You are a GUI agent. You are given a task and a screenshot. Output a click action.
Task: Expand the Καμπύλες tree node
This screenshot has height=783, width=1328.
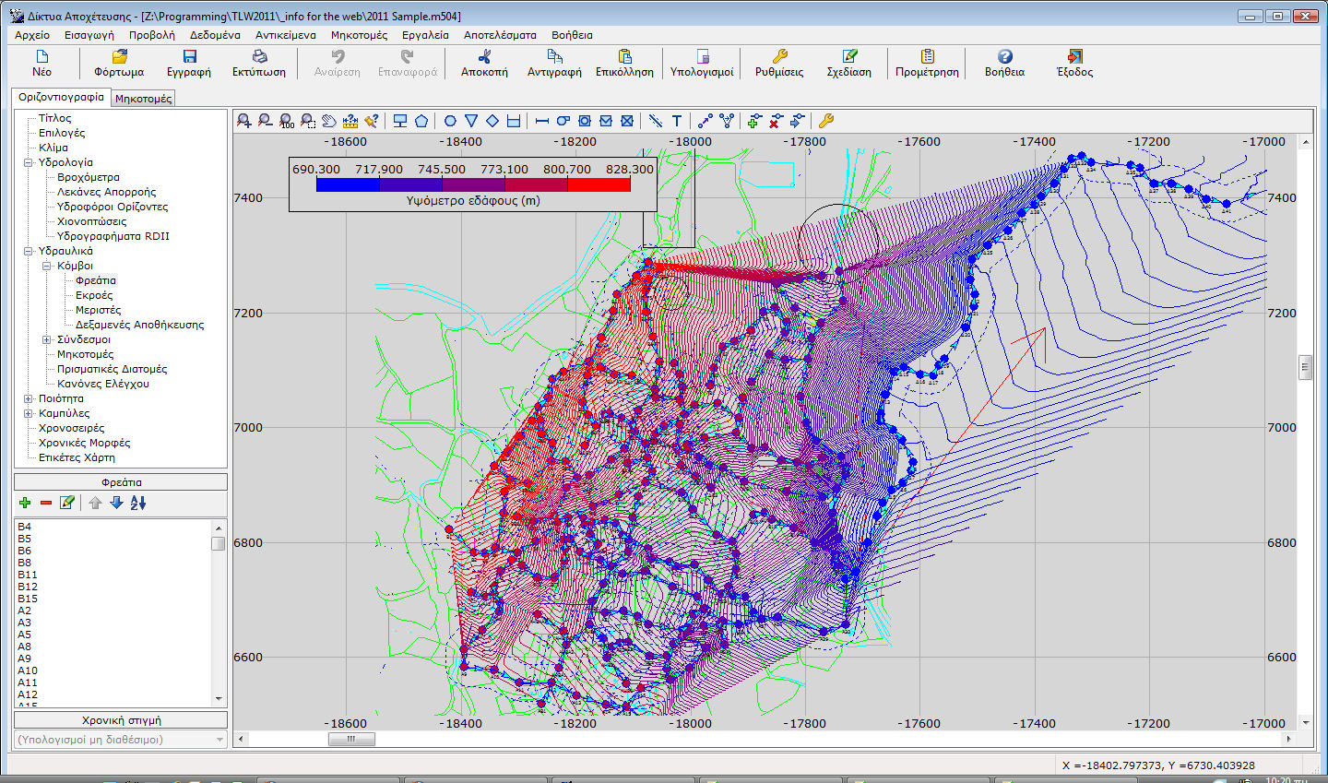(29, 413)
